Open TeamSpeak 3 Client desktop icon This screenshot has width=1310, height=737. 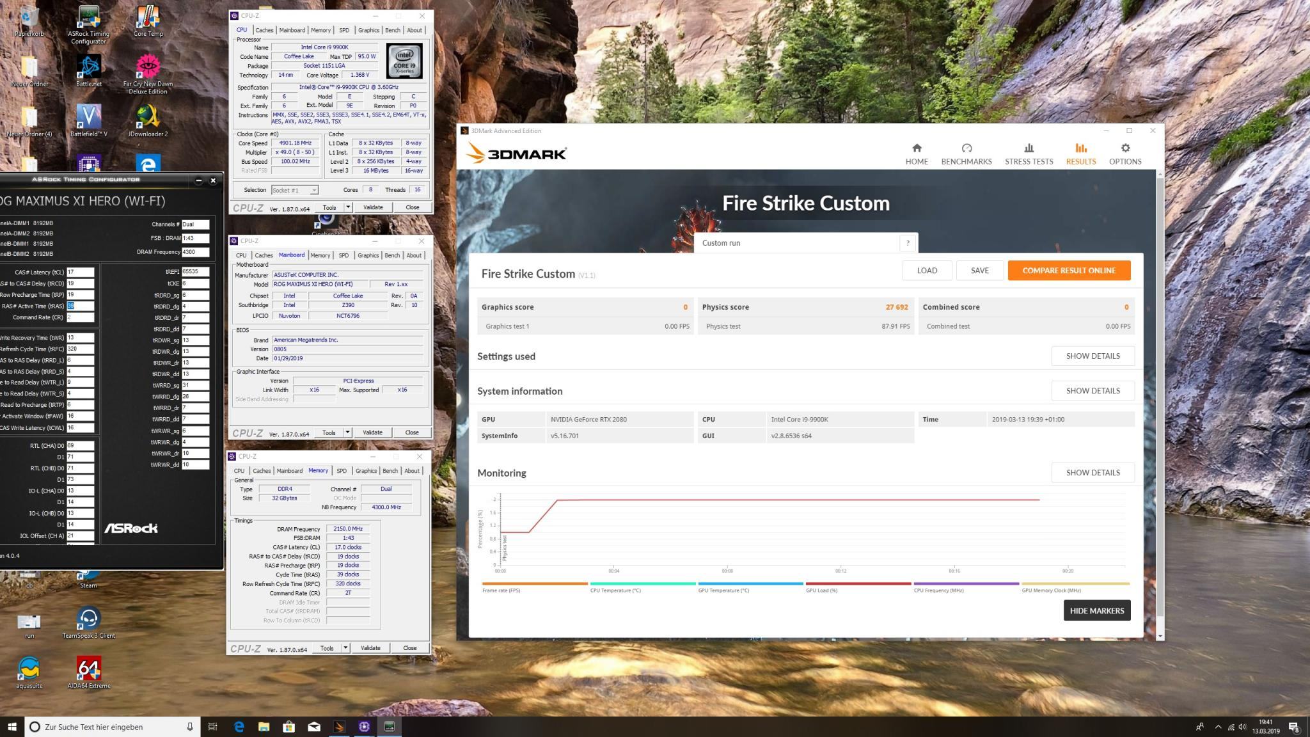tap(88, 622)
